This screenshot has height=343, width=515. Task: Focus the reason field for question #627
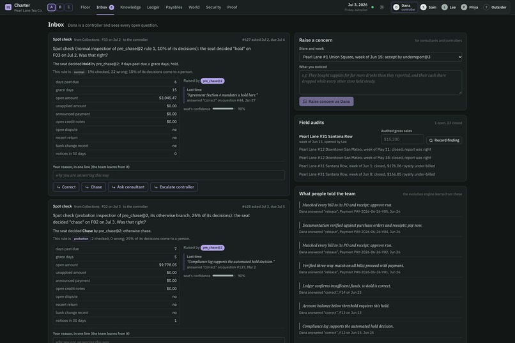point(169,175)
